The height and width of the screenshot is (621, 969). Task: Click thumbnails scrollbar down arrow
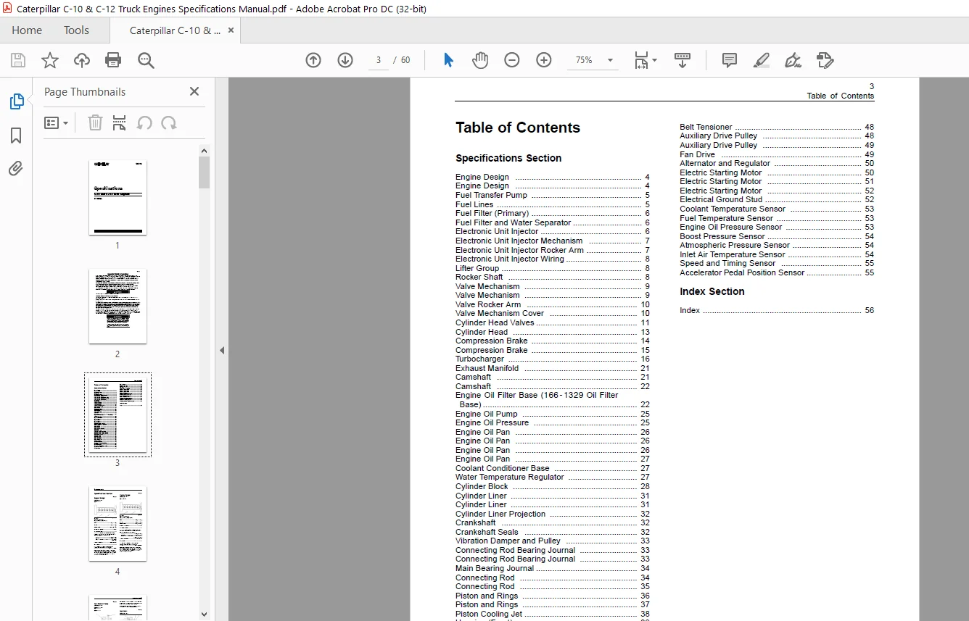[x=205, y=614]
